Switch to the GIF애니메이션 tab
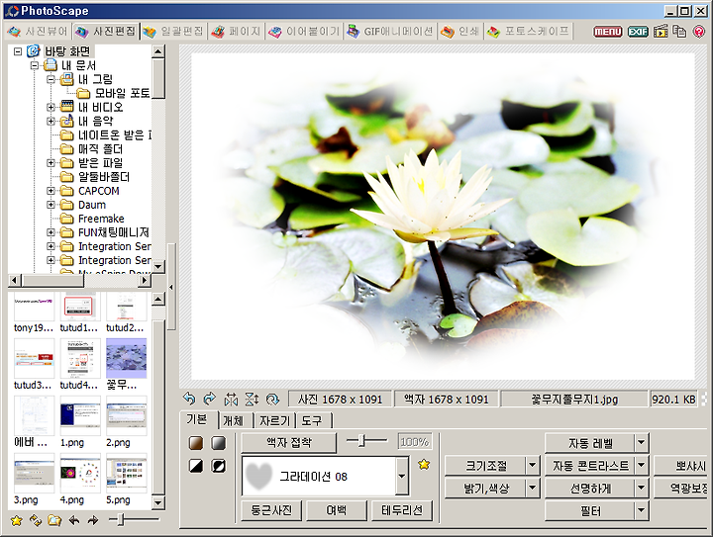 point(390,32)
